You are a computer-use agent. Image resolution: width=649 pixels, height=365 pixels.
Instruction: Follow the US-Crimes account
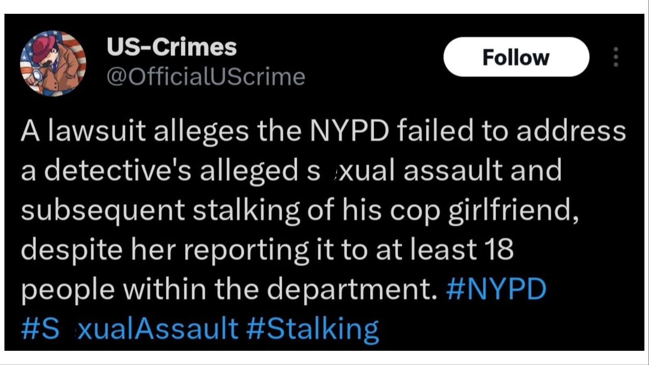click(x=516, y=57)
